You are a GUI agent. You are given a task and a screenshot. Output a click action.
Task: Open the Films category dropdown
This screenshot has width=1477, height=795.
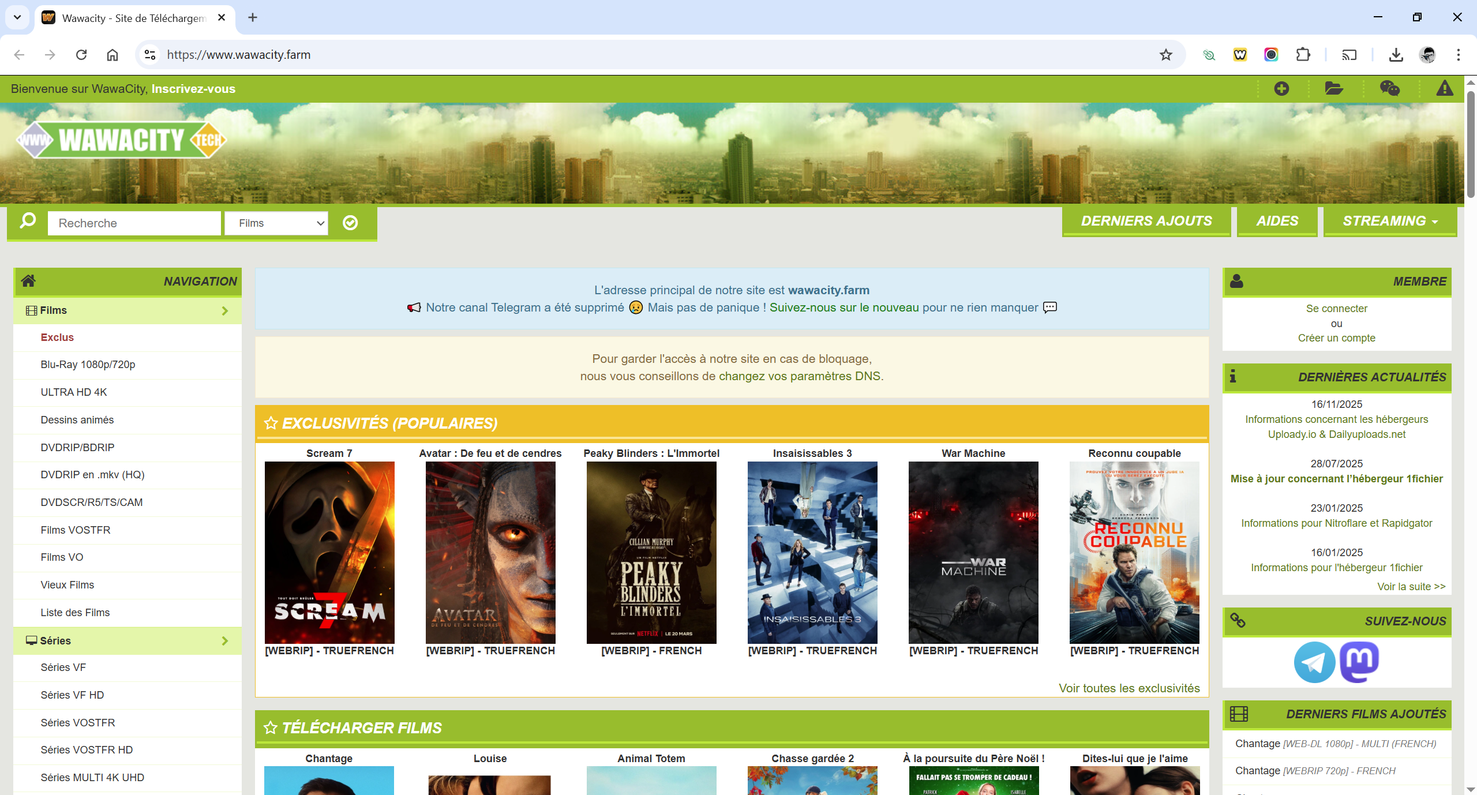276,223
